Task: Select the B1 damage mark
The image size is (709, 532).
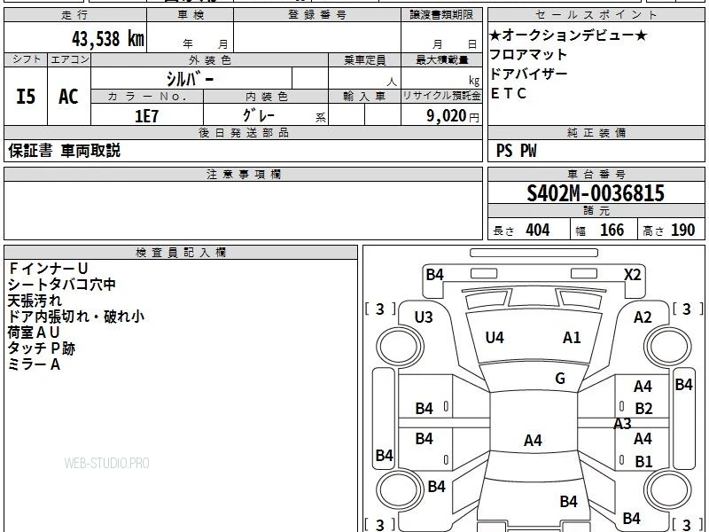Action: coord(643,461)
